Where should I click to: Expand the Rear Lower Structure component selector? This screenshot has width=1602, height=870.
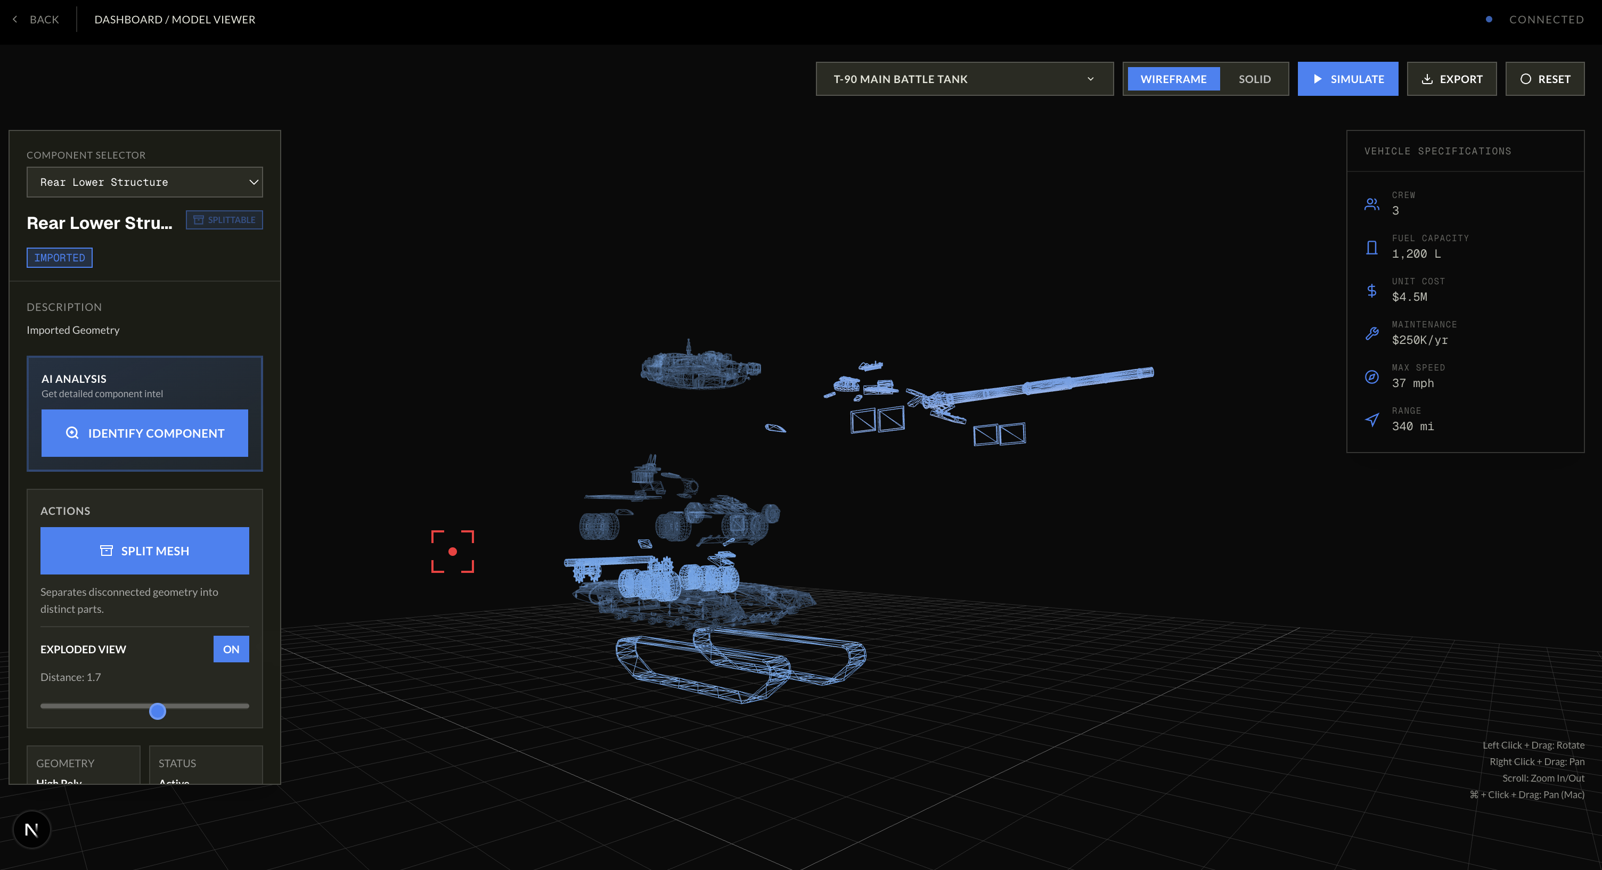click(x=144, y=182)
